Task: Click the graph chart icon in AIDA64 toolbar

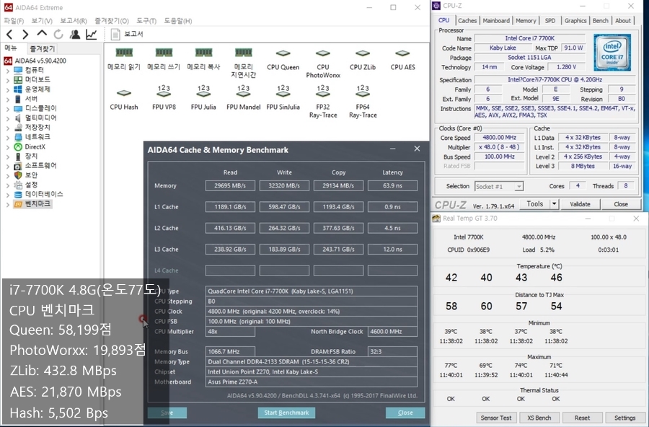Action: (x=92, y=35)
